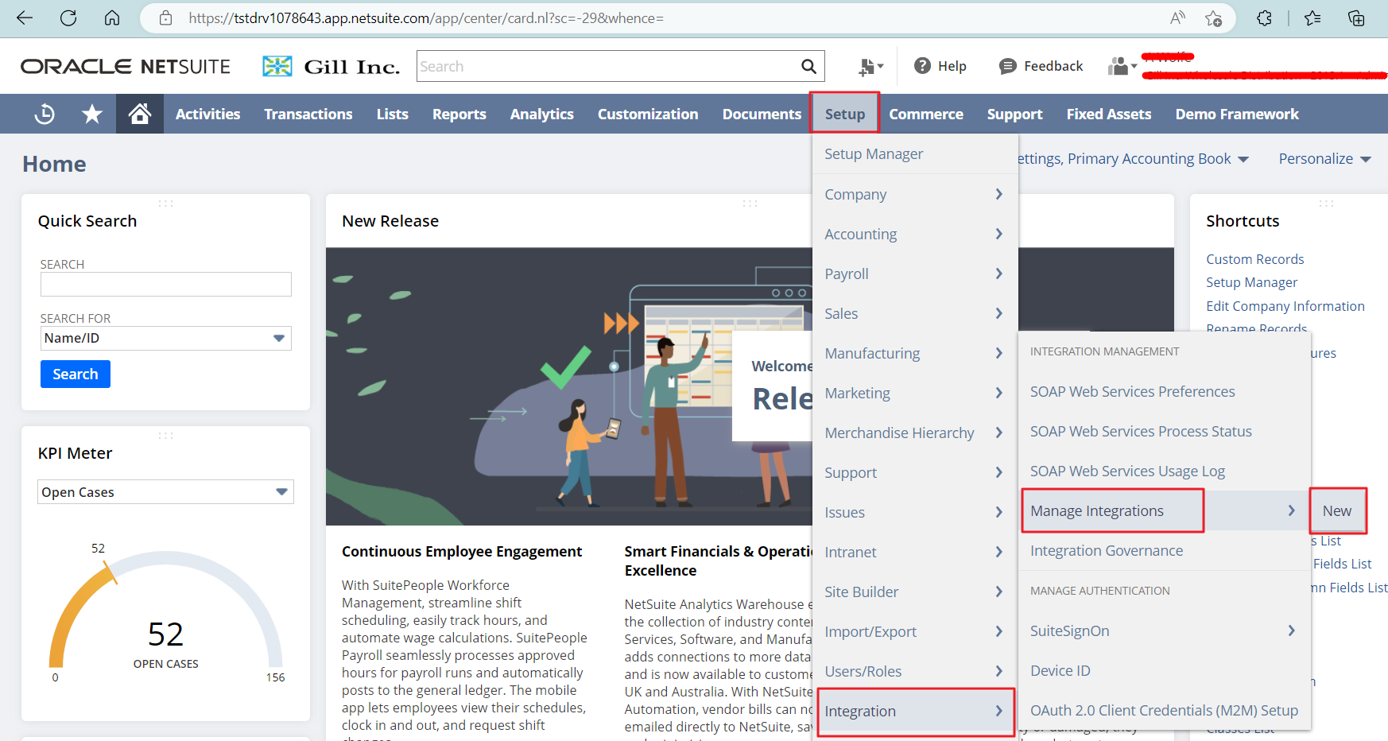Open the Create New icon menu
The height and width of the screenshot is (741, 1388).
[870, 67]
